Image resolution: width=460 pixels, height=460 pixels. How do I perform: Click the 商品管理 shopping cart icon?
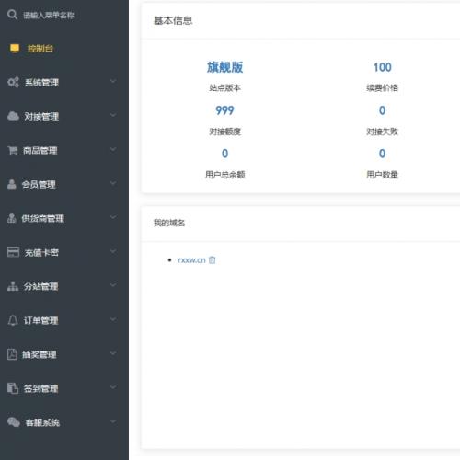click(13, 150)
